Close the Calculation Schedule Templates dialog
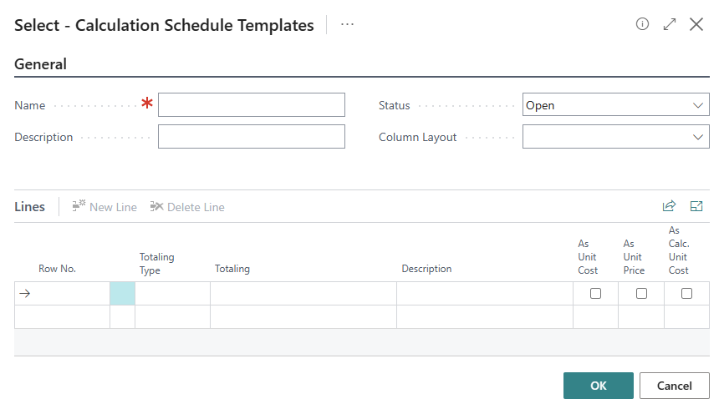Screen dimensions: 724x414 pos(696,24)
